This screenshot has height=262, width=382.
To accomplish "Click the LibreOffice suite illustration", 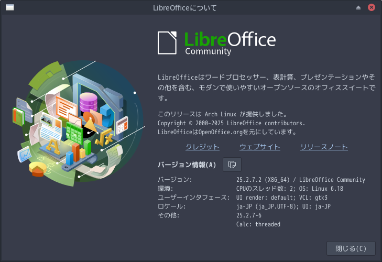I will (x=79, y=123).
